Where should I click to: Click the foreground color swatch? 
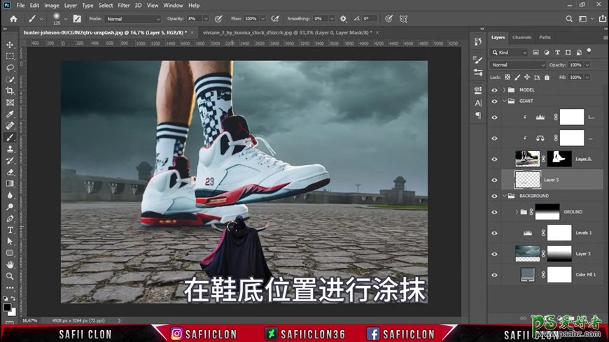[7, 308]
